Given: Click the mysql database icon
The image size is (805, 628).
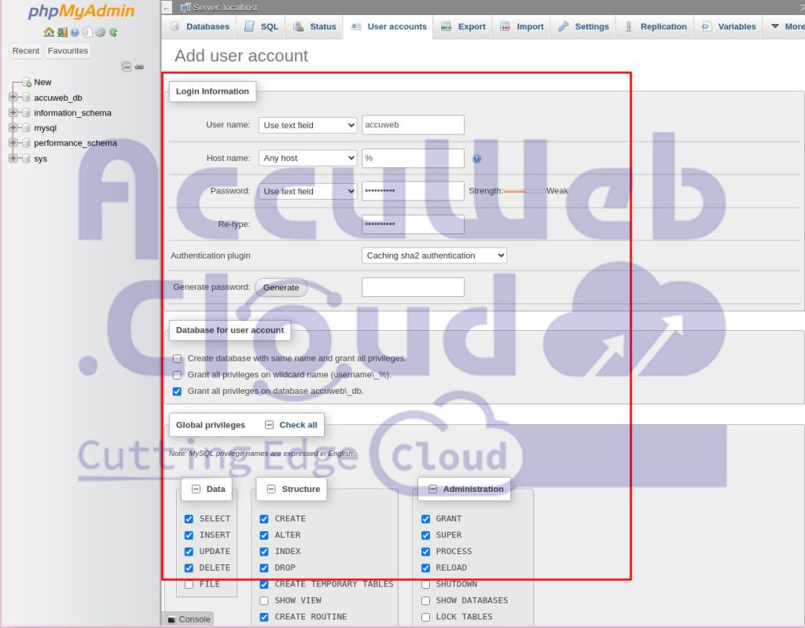Looking at the screenshot, I should pyautogui.click(x=26, y=128).
